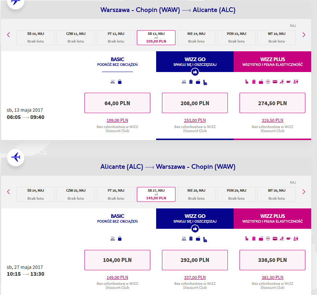The image size is (317, 295).
Task: Select outbound date SB 13, MAJ 109,00 PLN
Action: (x=156, y=37)
